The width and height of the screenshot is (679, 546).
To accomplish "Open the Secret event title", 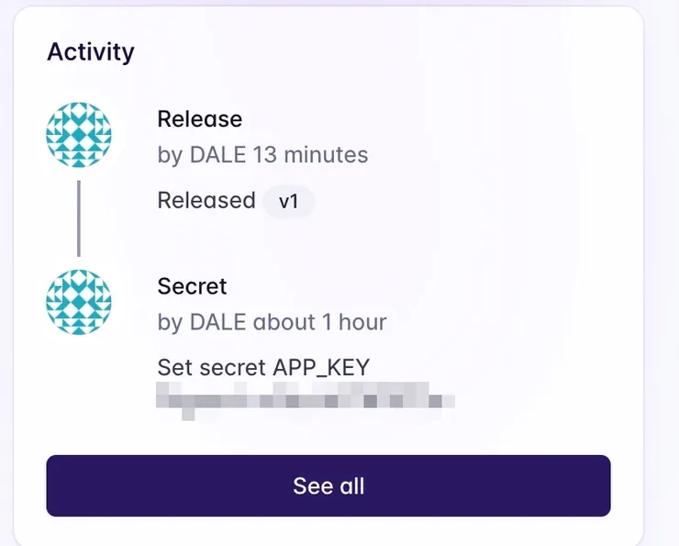I will click(x=192, y=286).
